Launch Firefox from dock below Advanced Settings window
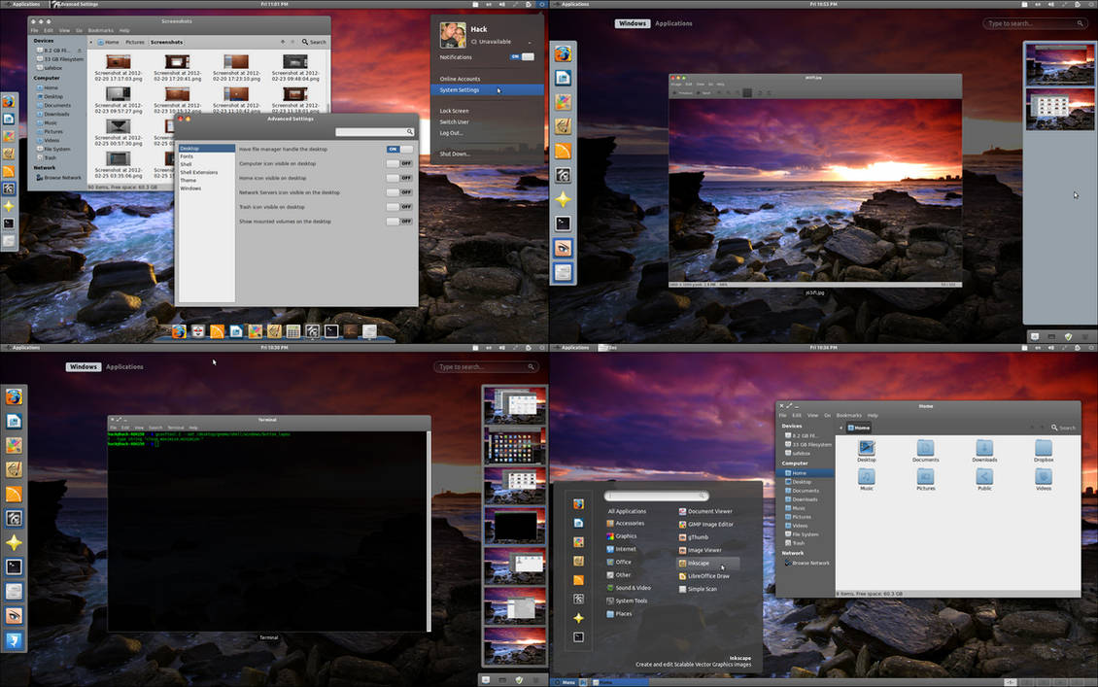 pyautogui.click(x=179, y=331)
